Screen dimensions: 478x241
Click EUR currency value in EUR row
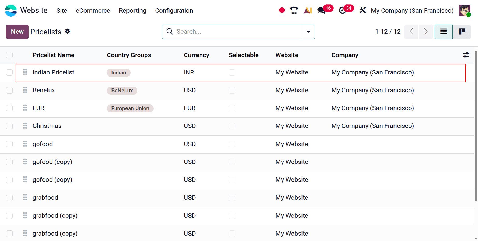190,108
